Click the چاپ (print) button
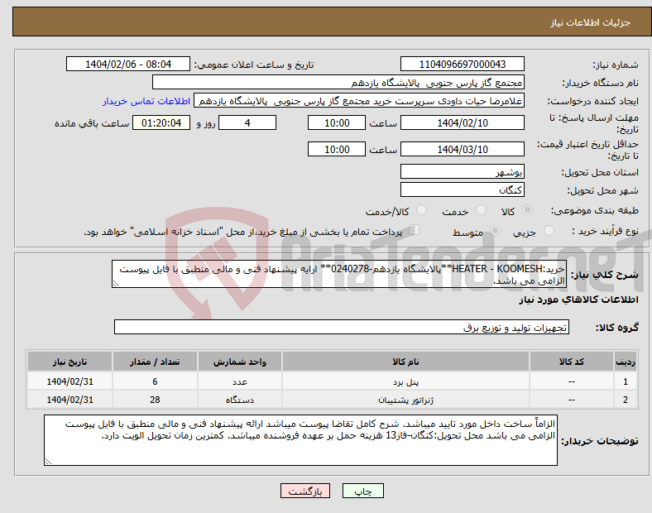 [x=362, y=491]
